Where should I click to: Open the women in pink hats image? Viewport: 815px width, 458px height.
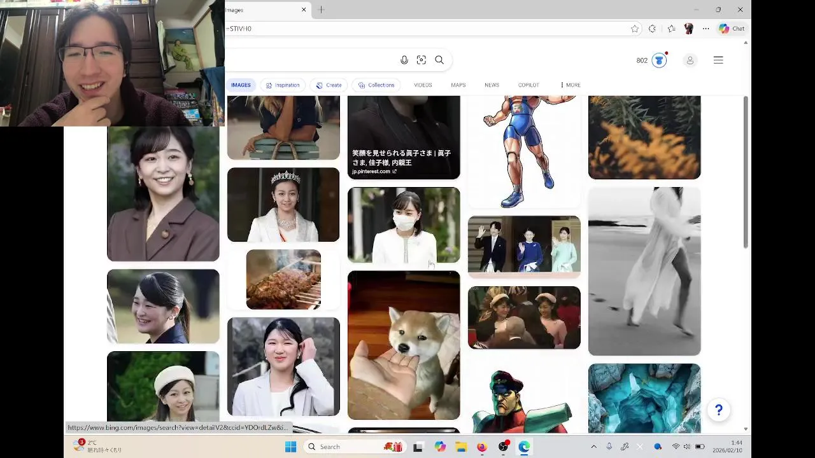coord(524,317)
